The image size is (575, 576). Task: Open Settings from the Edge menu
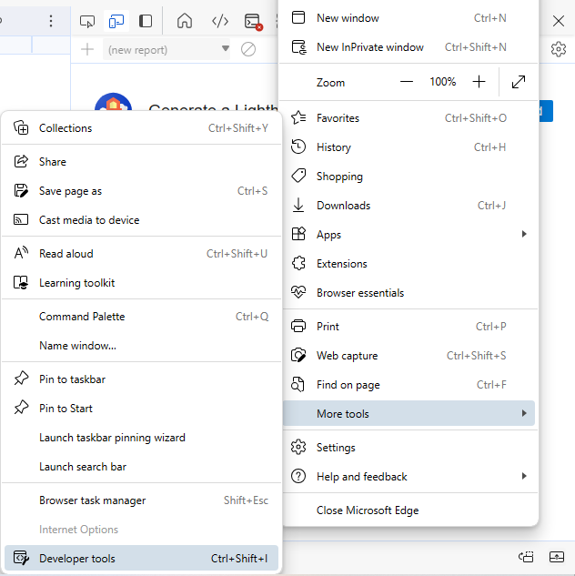tap(409, 448)
